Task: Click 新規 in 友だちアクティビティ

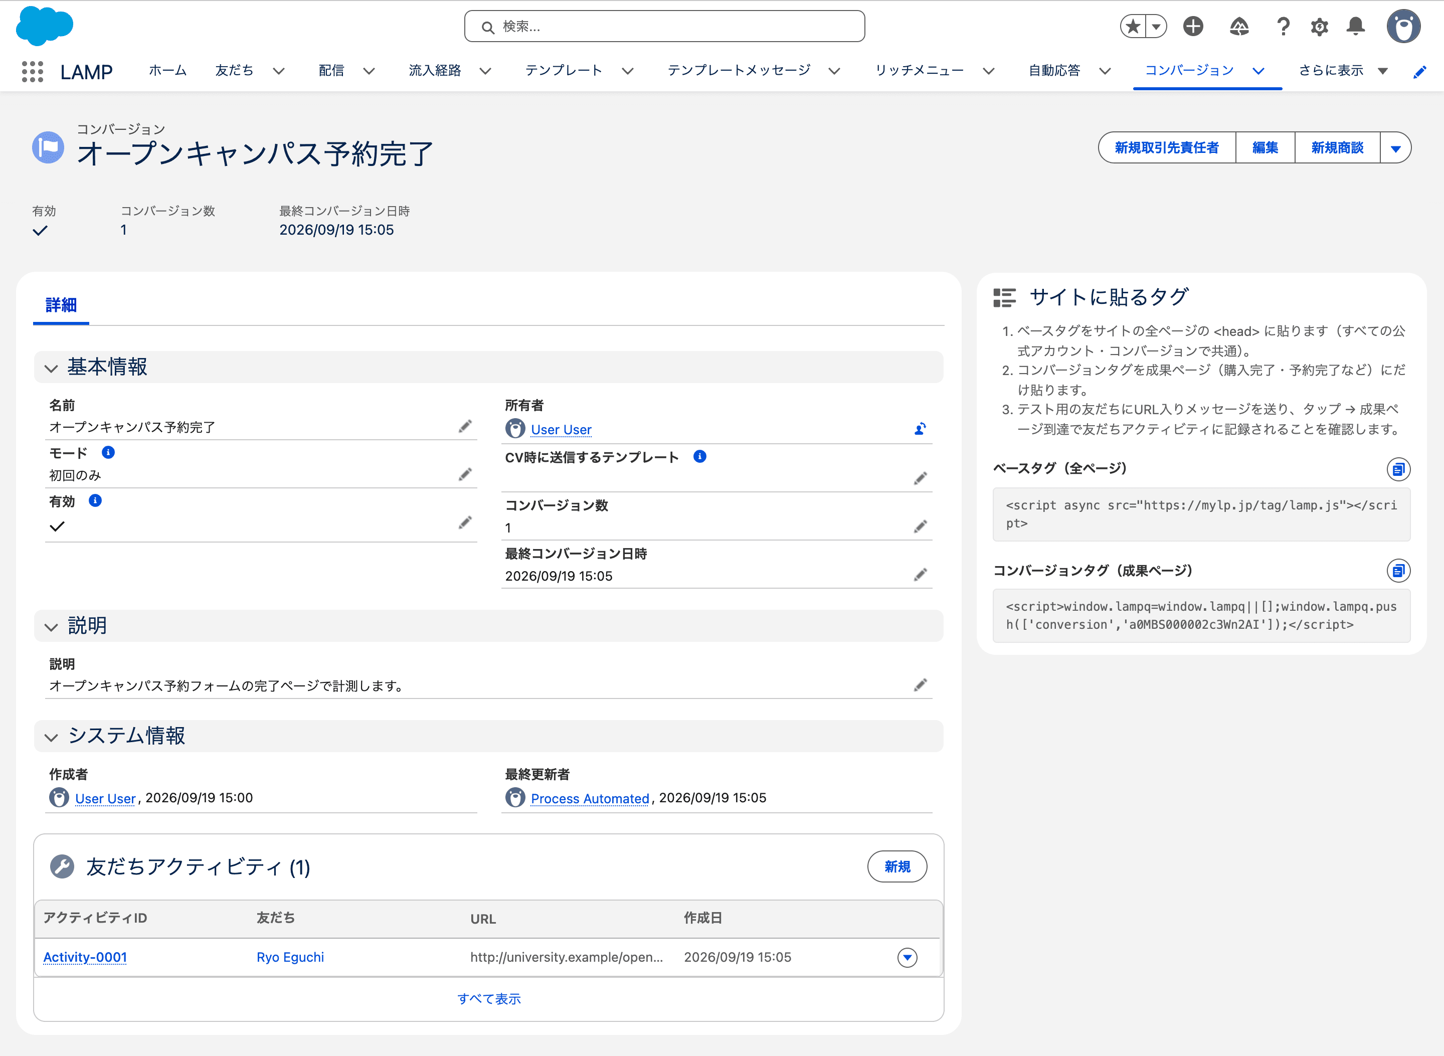Action: (897, 867)
